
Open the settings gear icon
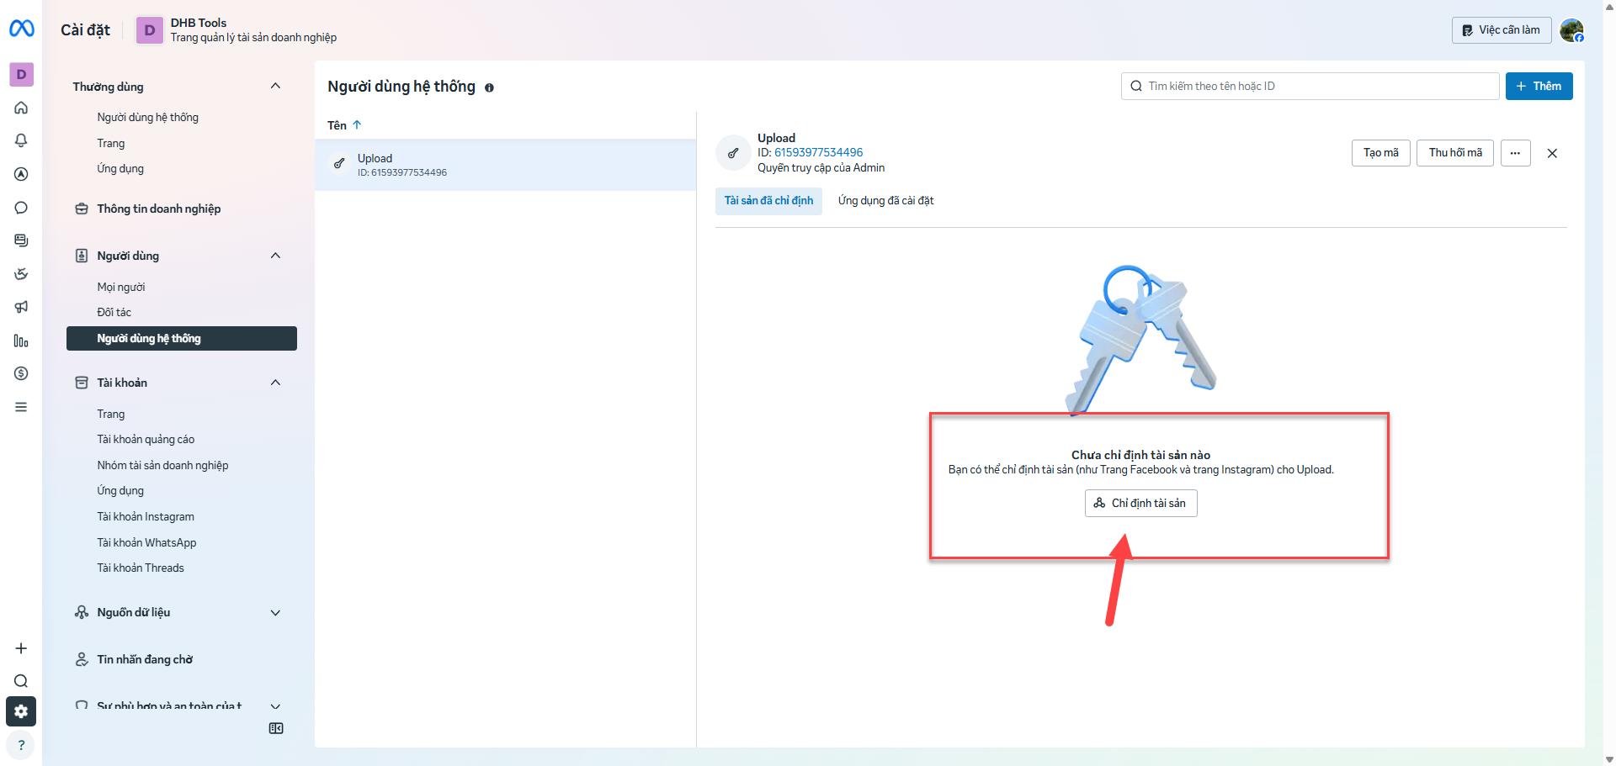21,711
